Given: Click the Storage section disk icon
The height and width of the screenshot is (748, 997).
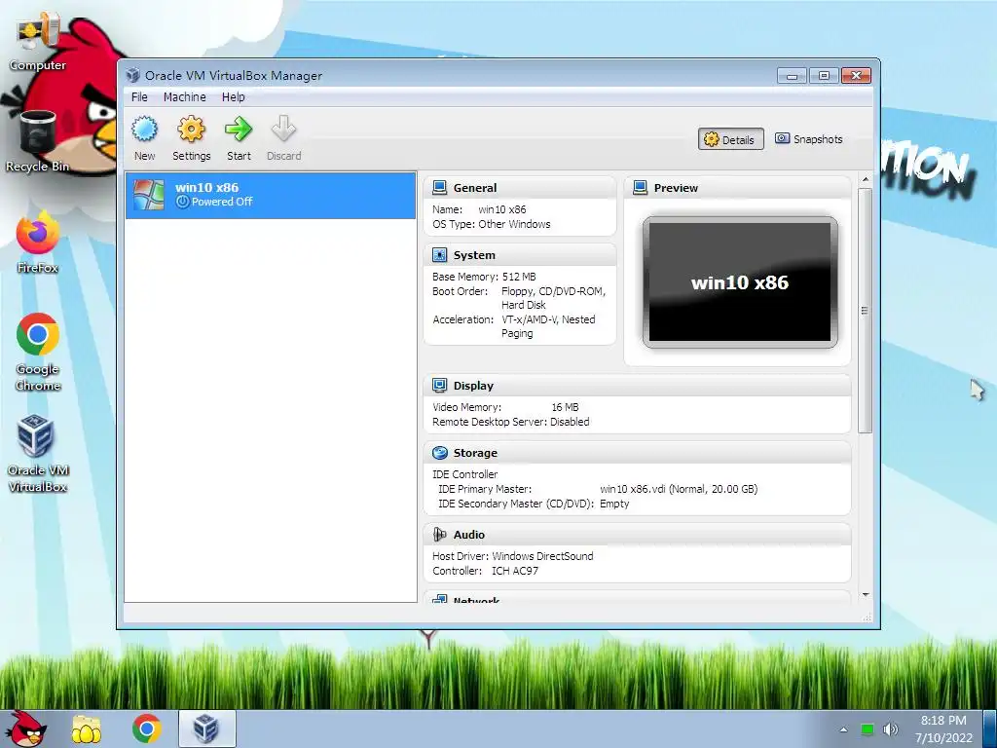Looking at the screenshot, I should tap(439, 453).
